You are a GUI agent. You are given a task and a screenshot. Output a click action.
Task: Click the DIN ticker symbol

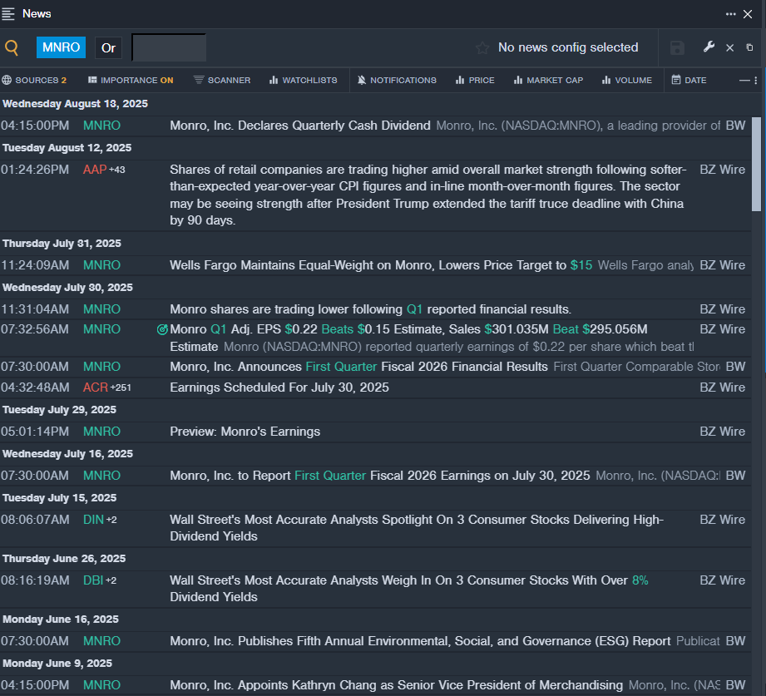(93, 520)
